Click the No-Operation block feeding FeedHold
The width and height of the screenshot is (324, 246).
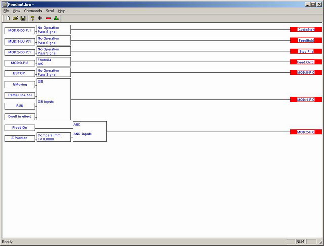[54, 40]
